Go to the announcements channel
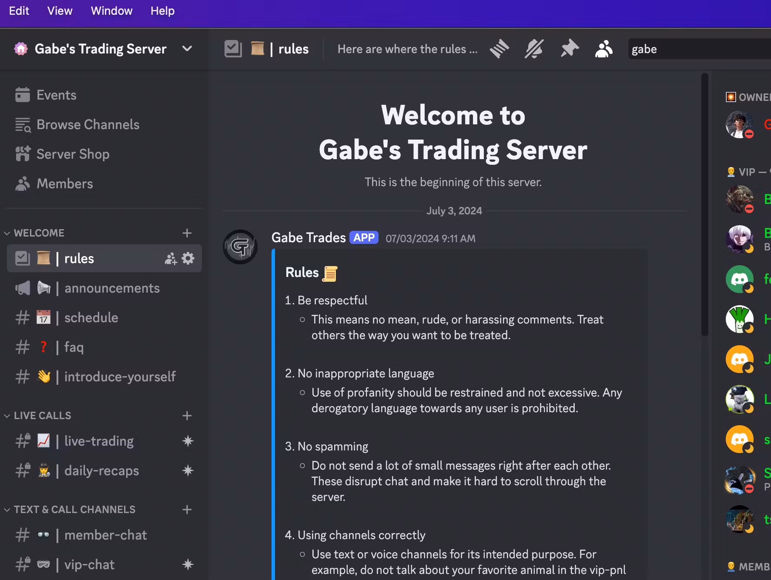The image size is (771, 580). pyautogui.click(x=112, y=288)
